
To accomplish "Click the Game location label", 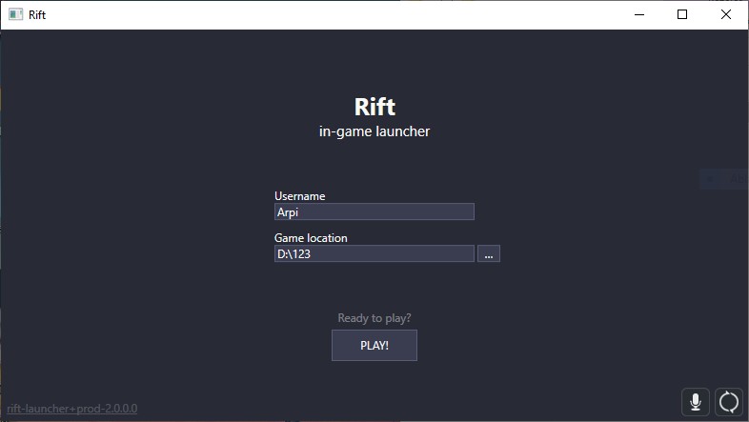I will point(311,238).
